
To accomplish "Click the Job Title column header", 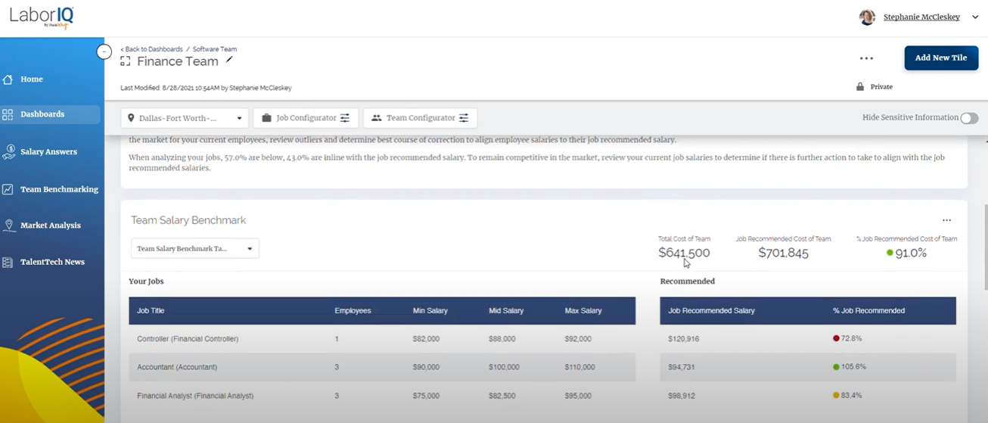I will [151, 311].
